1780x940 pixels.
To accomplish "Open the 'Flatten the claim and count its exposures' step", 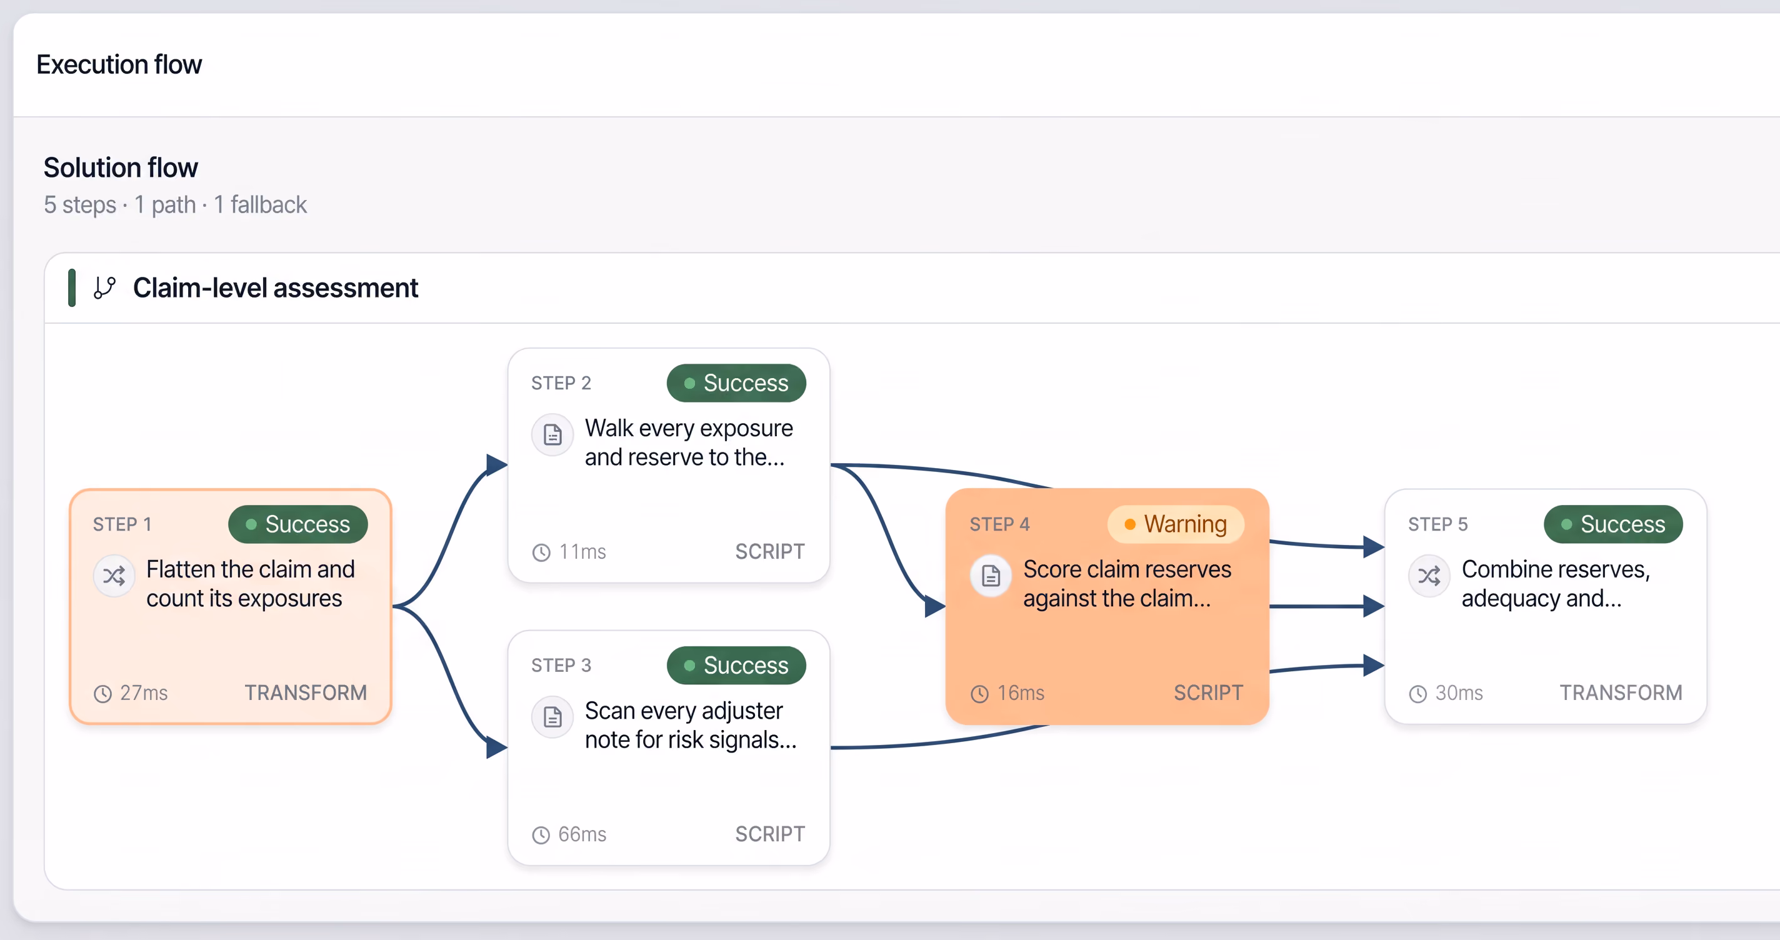I will 231,606.
